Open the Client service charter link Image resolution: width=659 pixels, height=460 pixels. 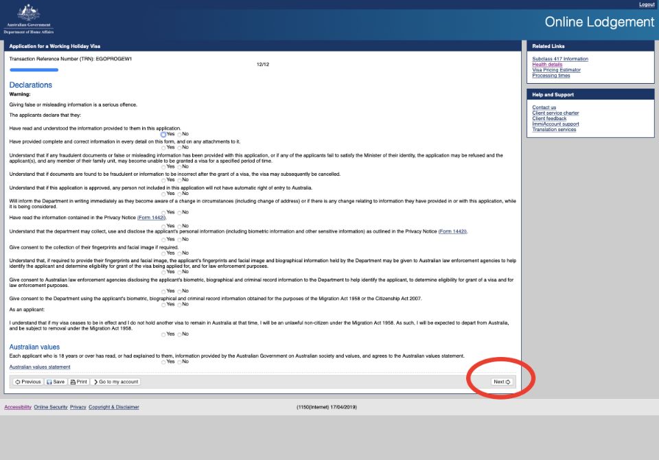pos(555,113)
